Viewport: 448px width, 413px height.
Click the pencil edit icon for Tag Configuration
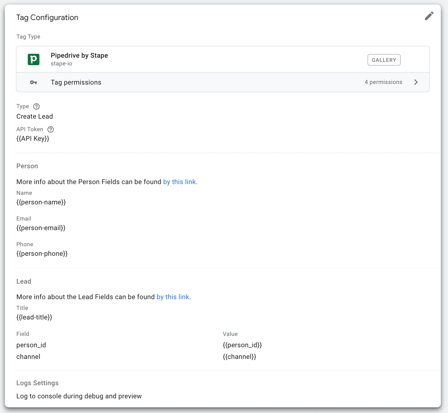(x=429, y=16)
